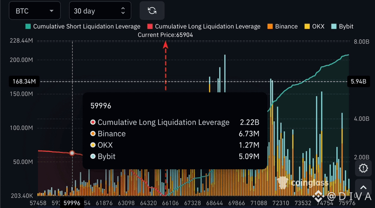Click the crosshair point on the red line
This screenshot has height=208, width=375.
tap(72, 153)
